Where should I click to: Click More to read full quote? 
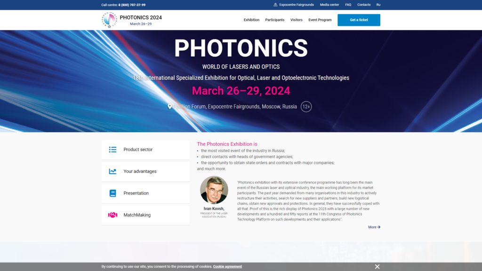[374, 227]
